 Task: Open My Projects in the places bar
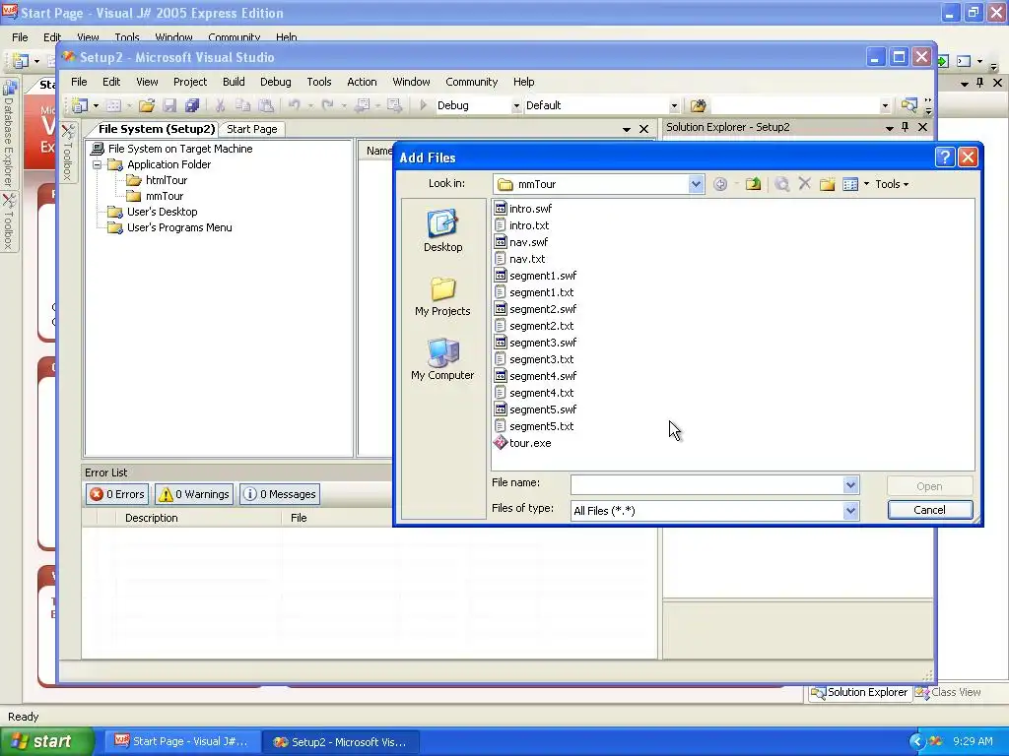(442, 296)
